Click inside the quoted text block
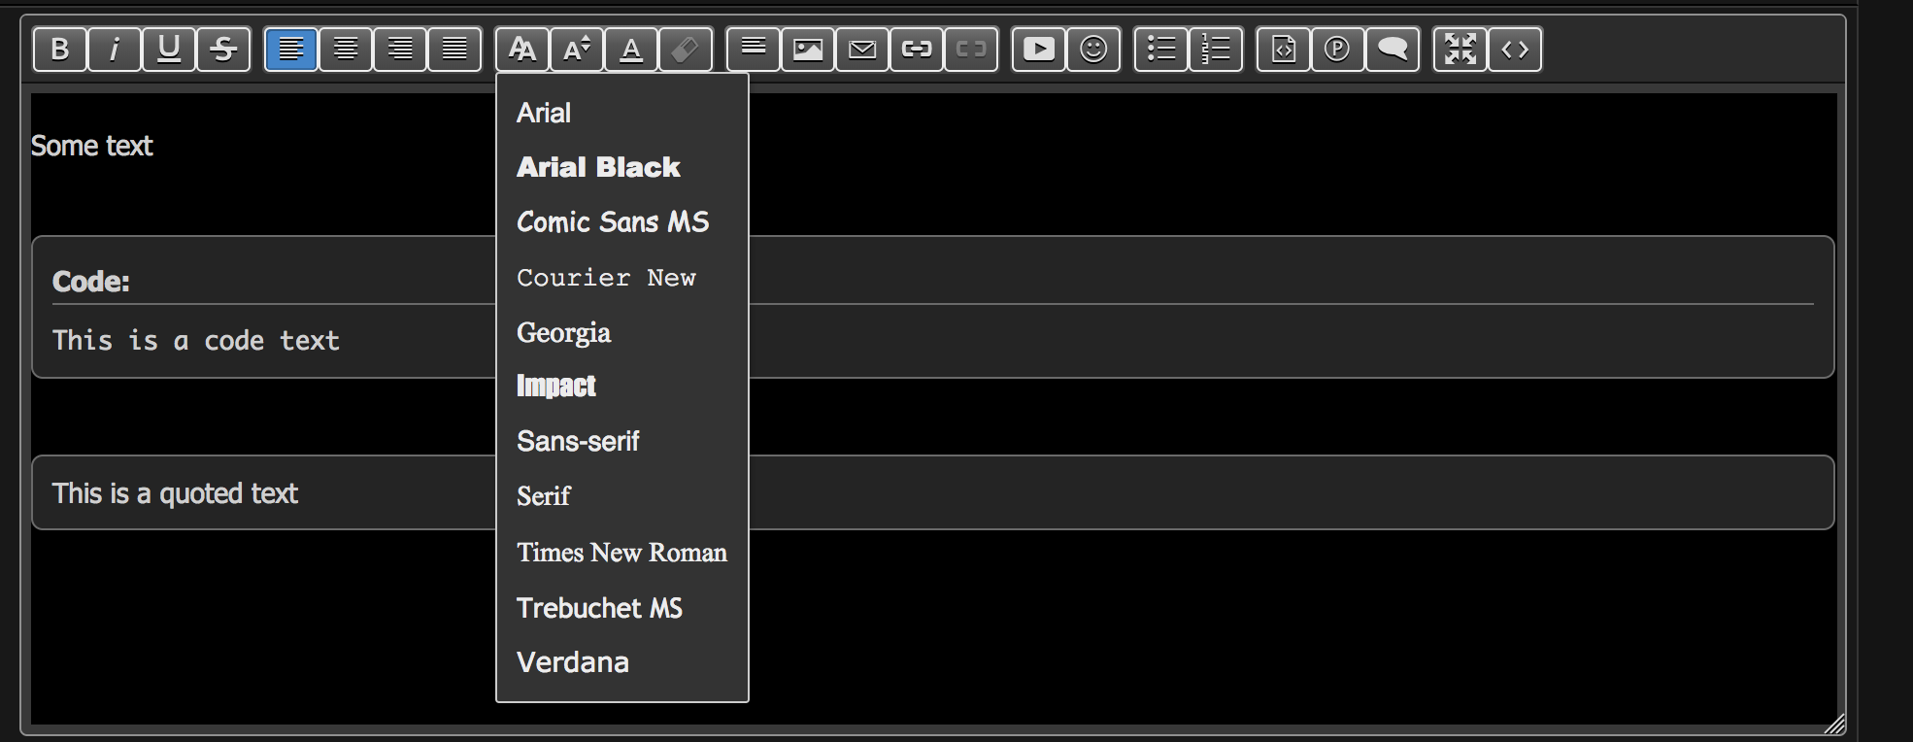The width and height of the screenshot is (1913, 742). click(175, 493)
